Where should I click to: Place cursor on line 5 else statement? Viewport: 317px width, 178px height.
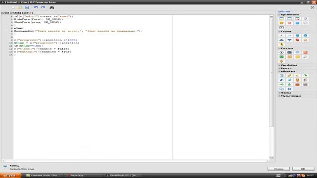(19, 28)
